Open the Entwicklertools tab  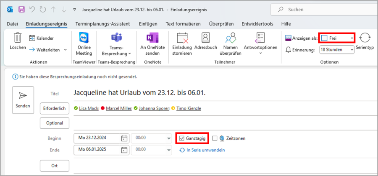coord(257,24)
